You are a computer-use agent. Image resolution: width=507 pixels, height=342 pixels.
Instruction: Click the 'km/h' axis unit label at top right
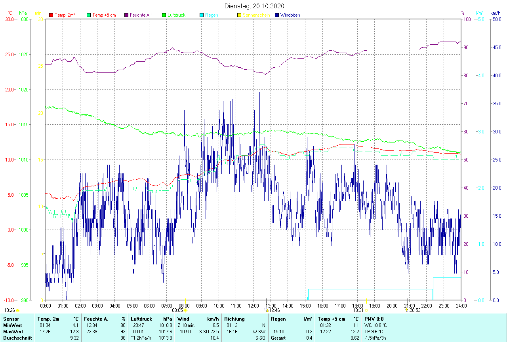(x=496, y=13)
